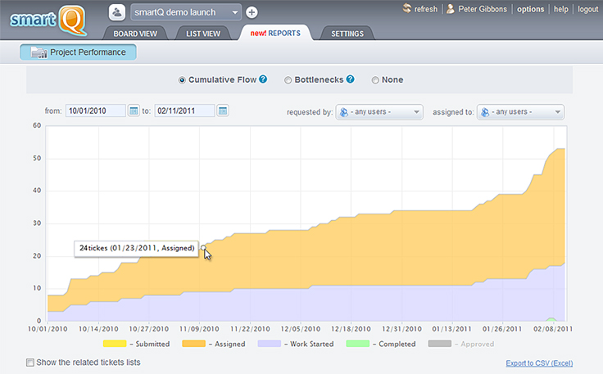The image size is (603, 374).
Task: Click the project avatar icon button
Action: [x=118, y=12]
